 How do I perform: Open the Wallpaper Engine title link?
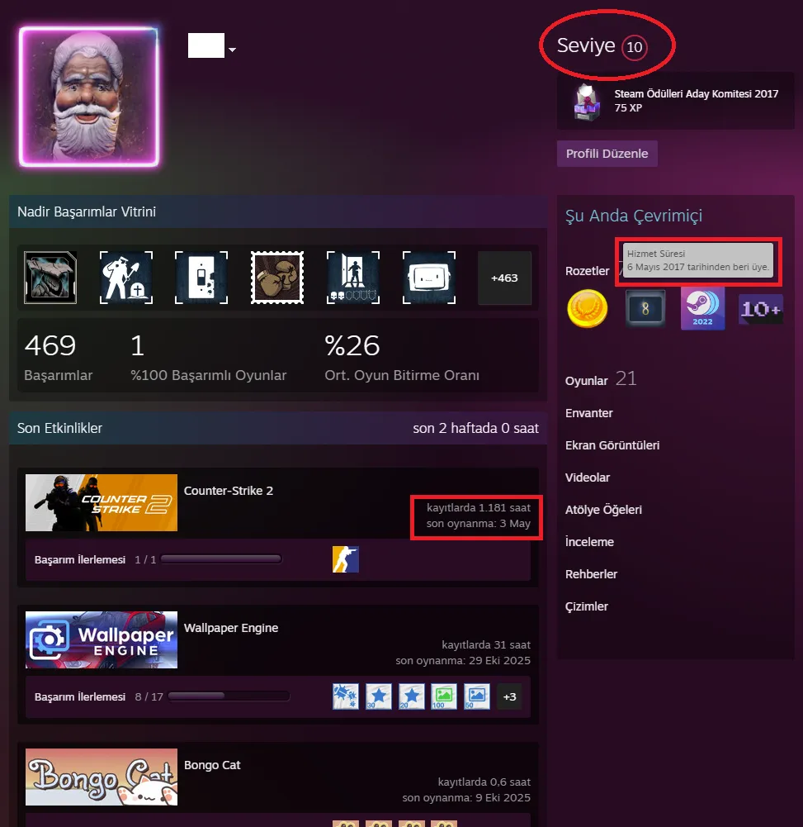pyautogui.click(x=231, y=628)
